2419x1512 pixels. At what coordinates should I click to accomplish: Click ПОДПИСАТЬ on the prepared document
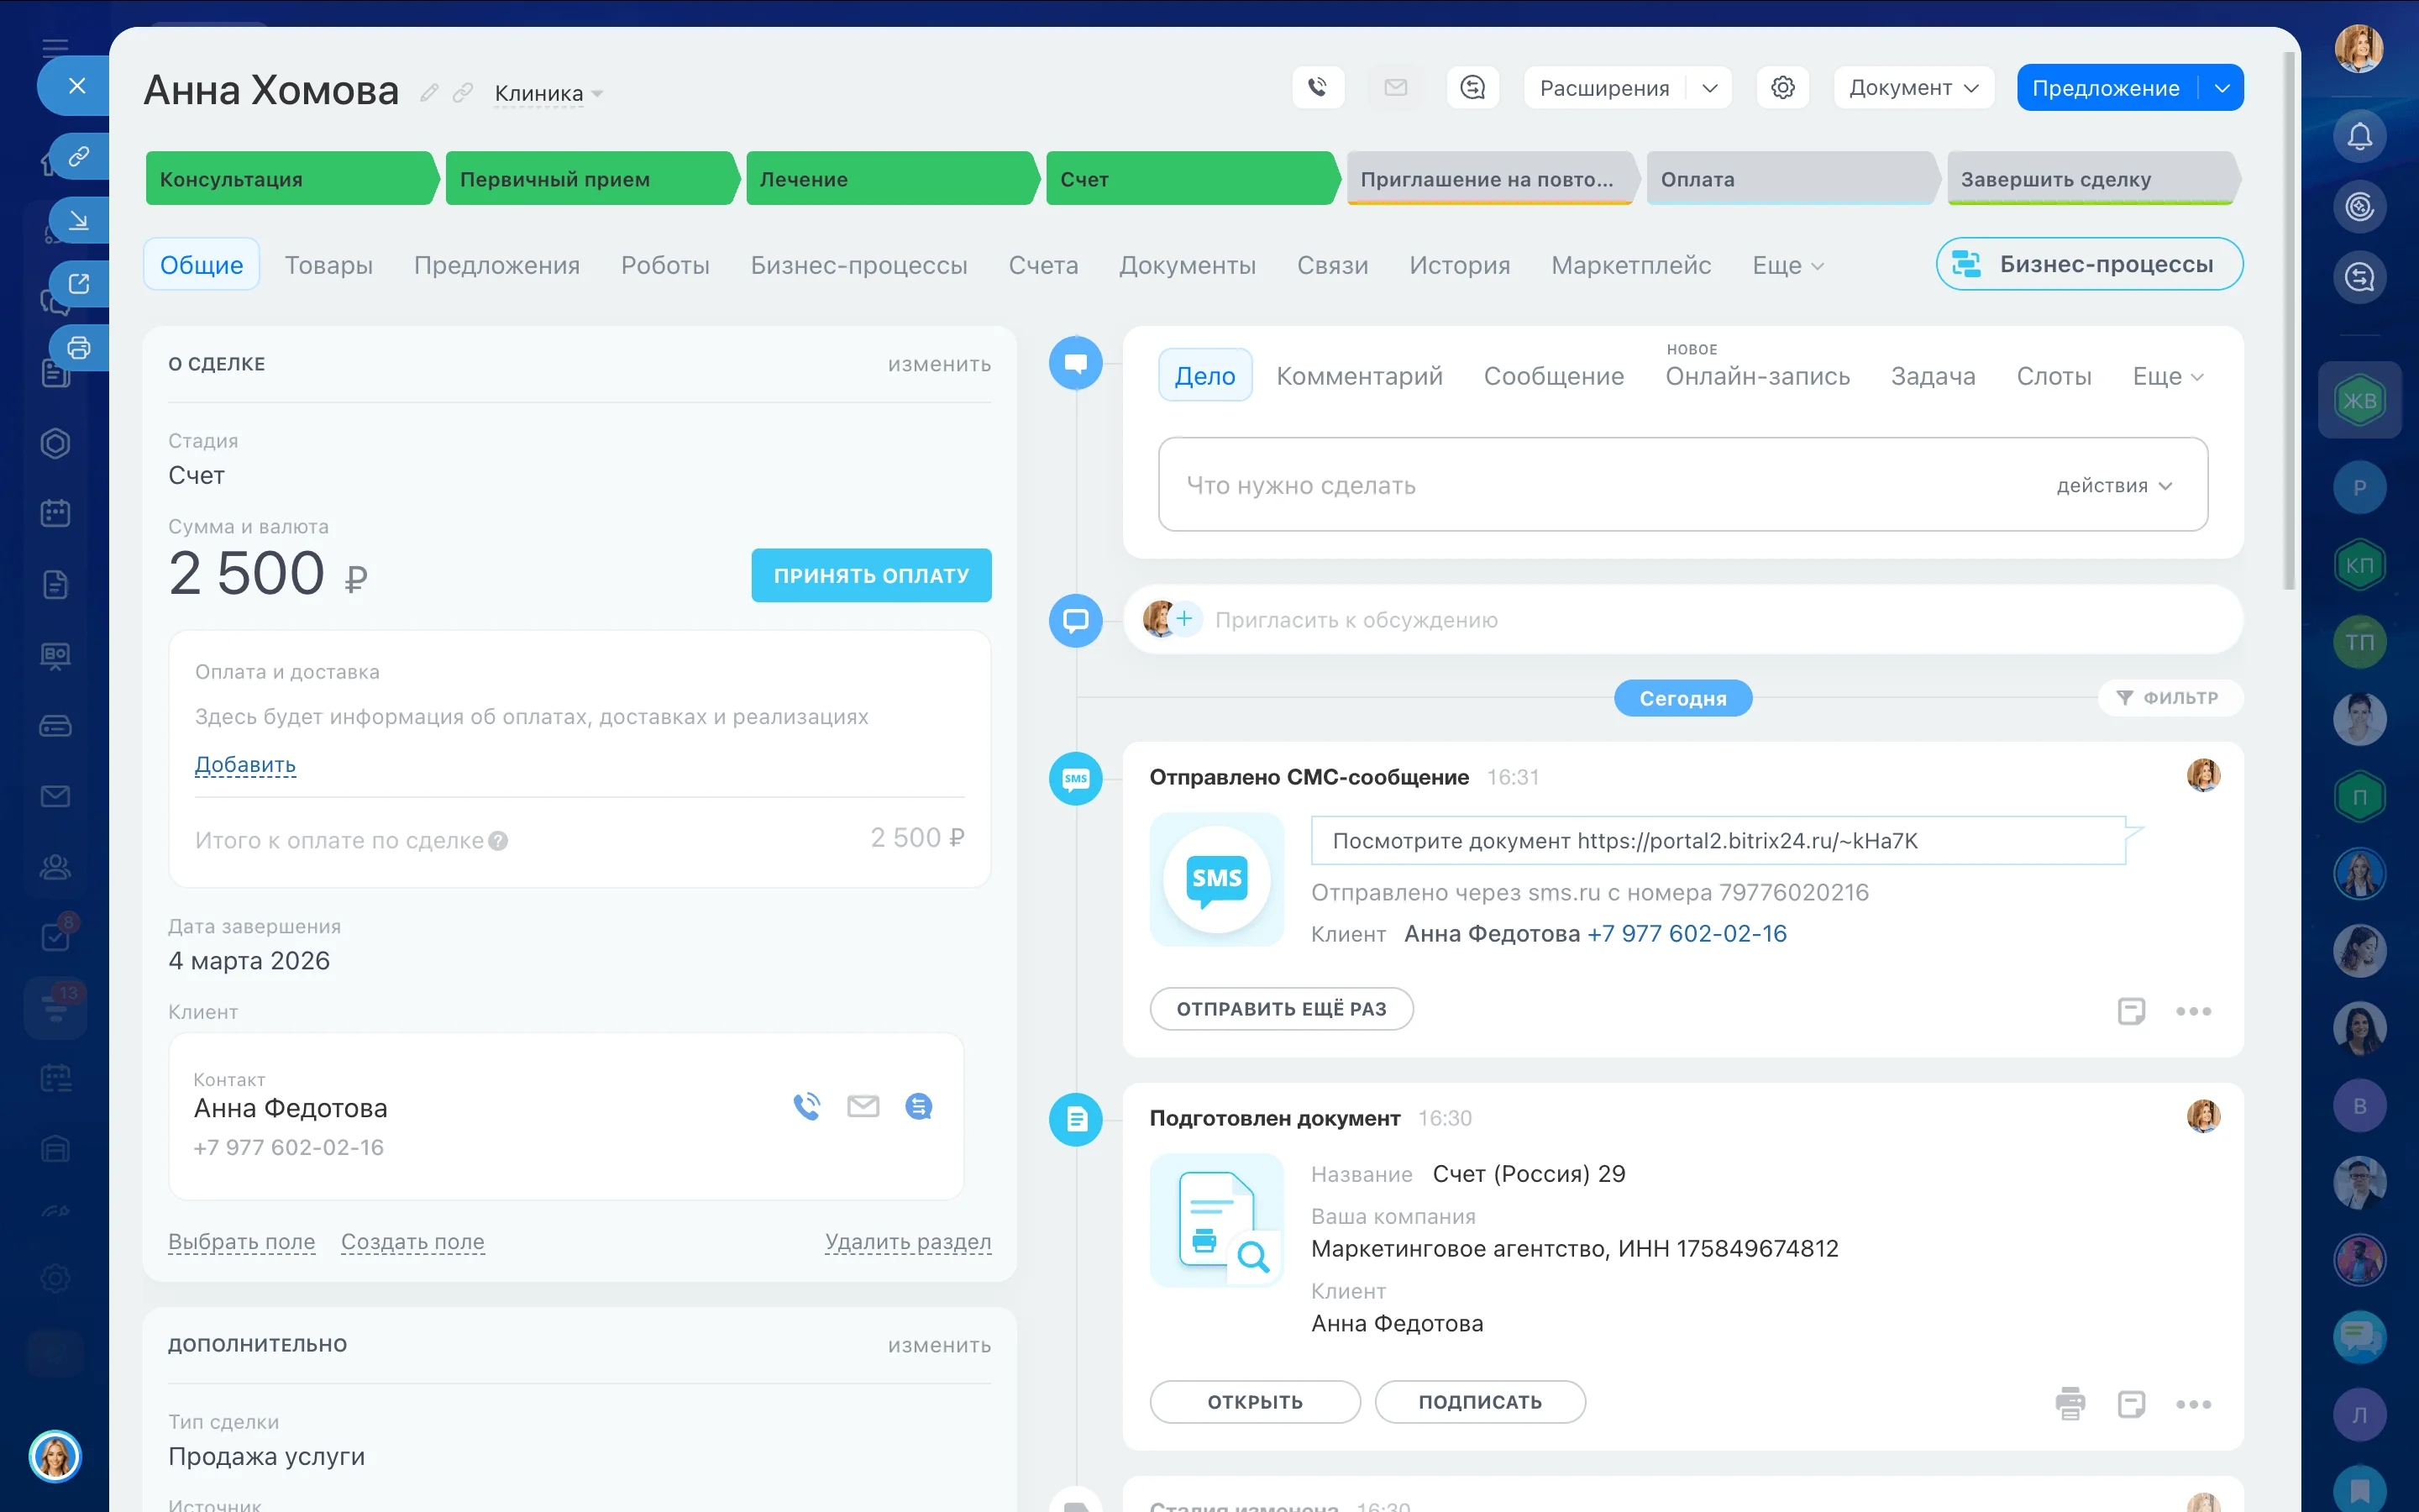coord(1479,1402)
